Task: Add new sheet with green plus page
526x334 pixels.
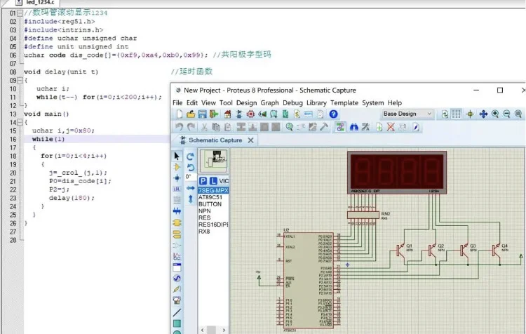Action: click(379, 127)
